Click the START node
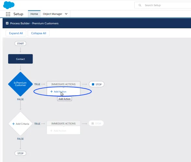The width and height of the screenshot is (191, 162). click(20, 43)
